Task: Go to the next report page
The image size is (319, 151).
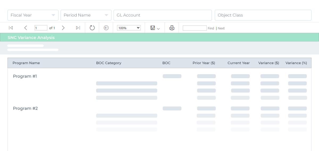Action: click(63, 28)
